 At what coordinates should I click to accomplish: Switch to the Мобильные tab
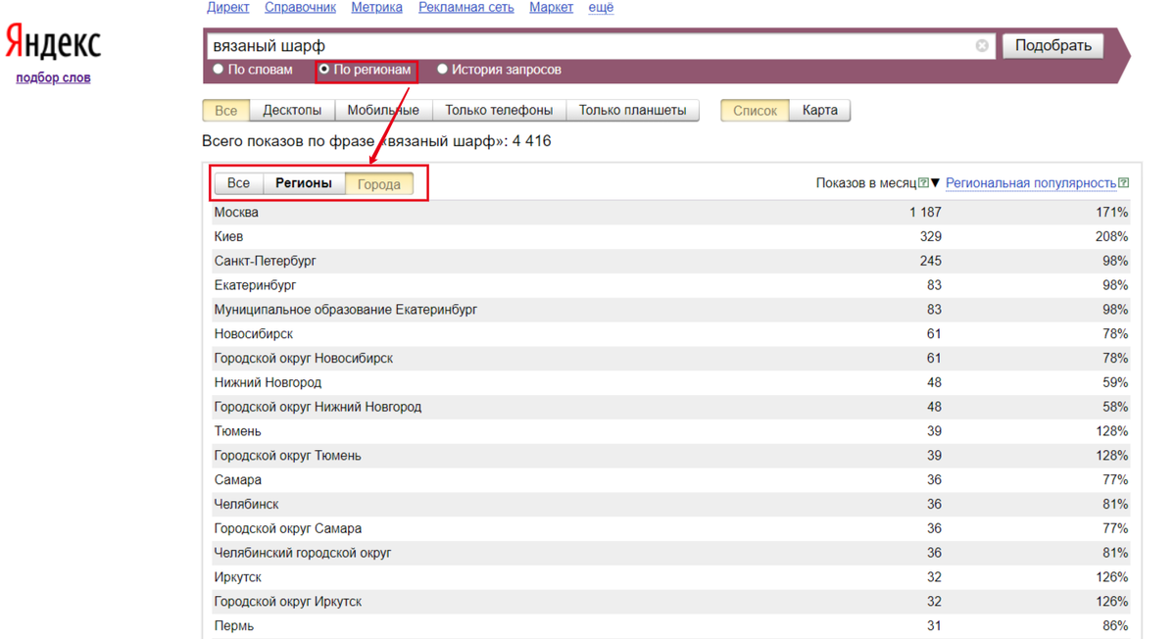tap(383, 111)
